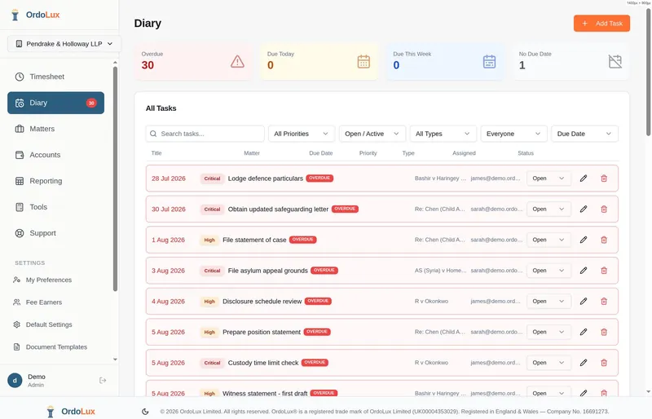Open the Open / Active status filter

(372, 134)
